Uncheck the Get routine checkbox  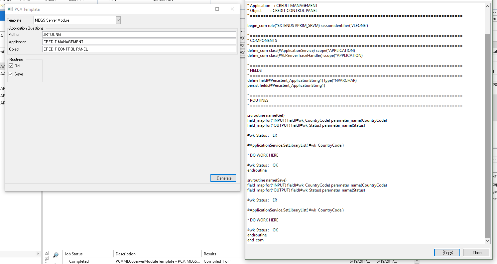(11, 66)
